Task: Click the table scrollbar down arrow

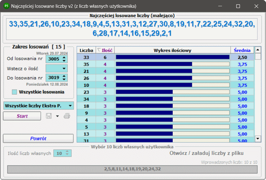Action: coord(258,139)
